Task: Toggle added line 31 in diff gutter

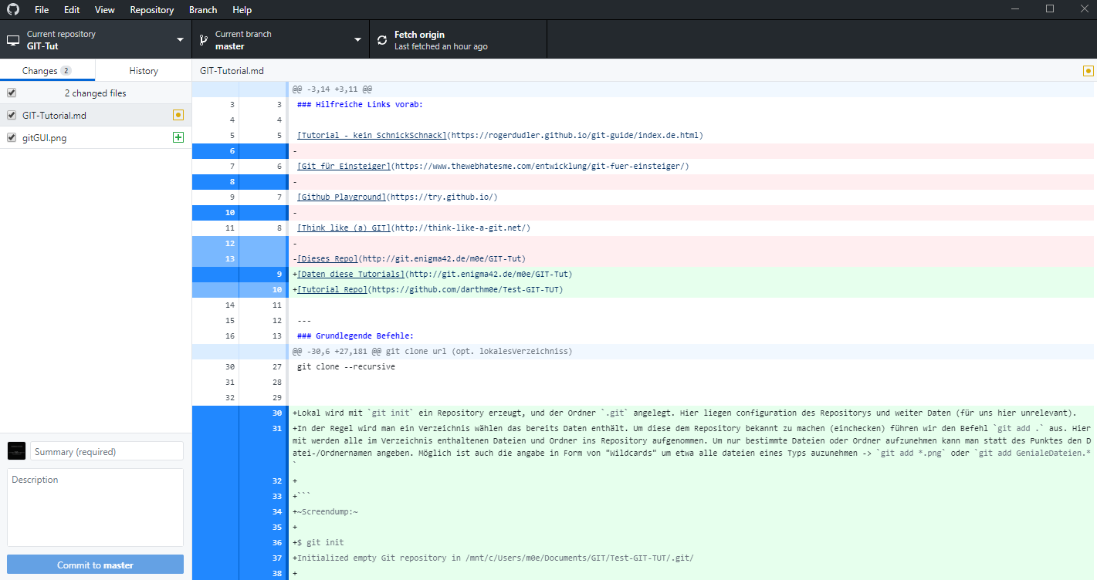Action: tap(239, 447)
